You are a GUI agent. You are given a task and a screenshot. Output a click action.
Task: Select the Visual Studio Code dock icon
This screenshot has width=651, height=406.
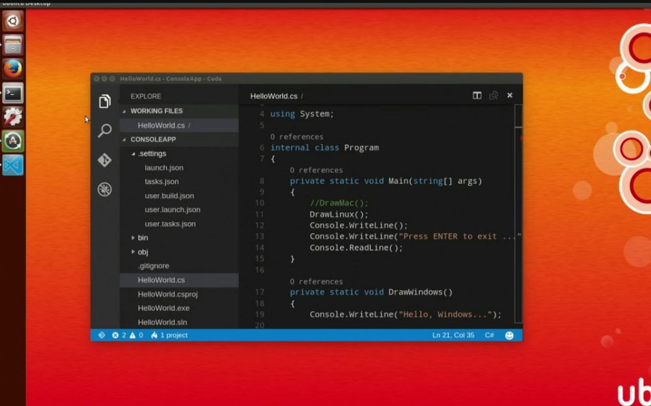13,165
